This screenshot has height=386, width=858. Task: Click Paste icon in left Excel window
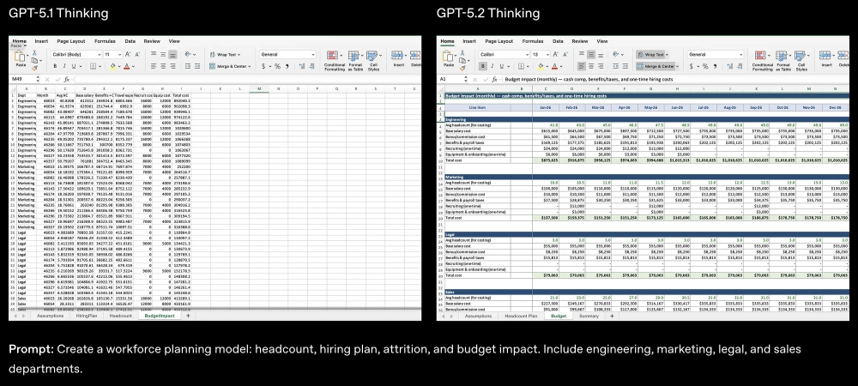coord(21,59)
